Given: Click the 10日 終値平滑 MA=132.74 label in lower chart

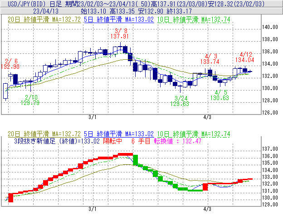Looking at the screenshot, I should coord(194,134).
